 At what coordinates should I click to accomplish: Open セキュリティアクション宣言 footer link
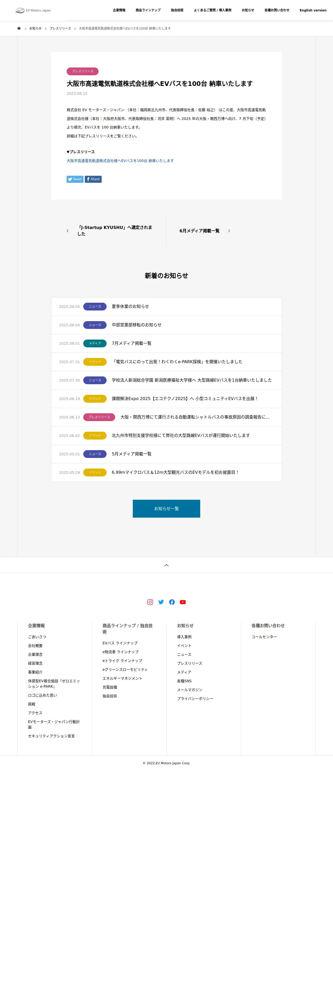pos(51,736)
